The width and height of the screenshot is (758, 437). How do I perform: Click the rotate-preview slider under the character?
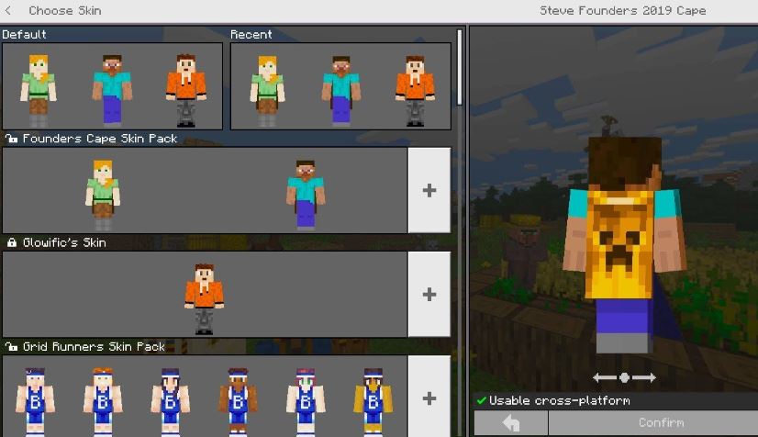pos(624,377)
